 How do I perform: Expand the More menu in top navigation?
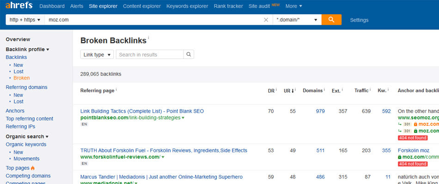[294, 6]
